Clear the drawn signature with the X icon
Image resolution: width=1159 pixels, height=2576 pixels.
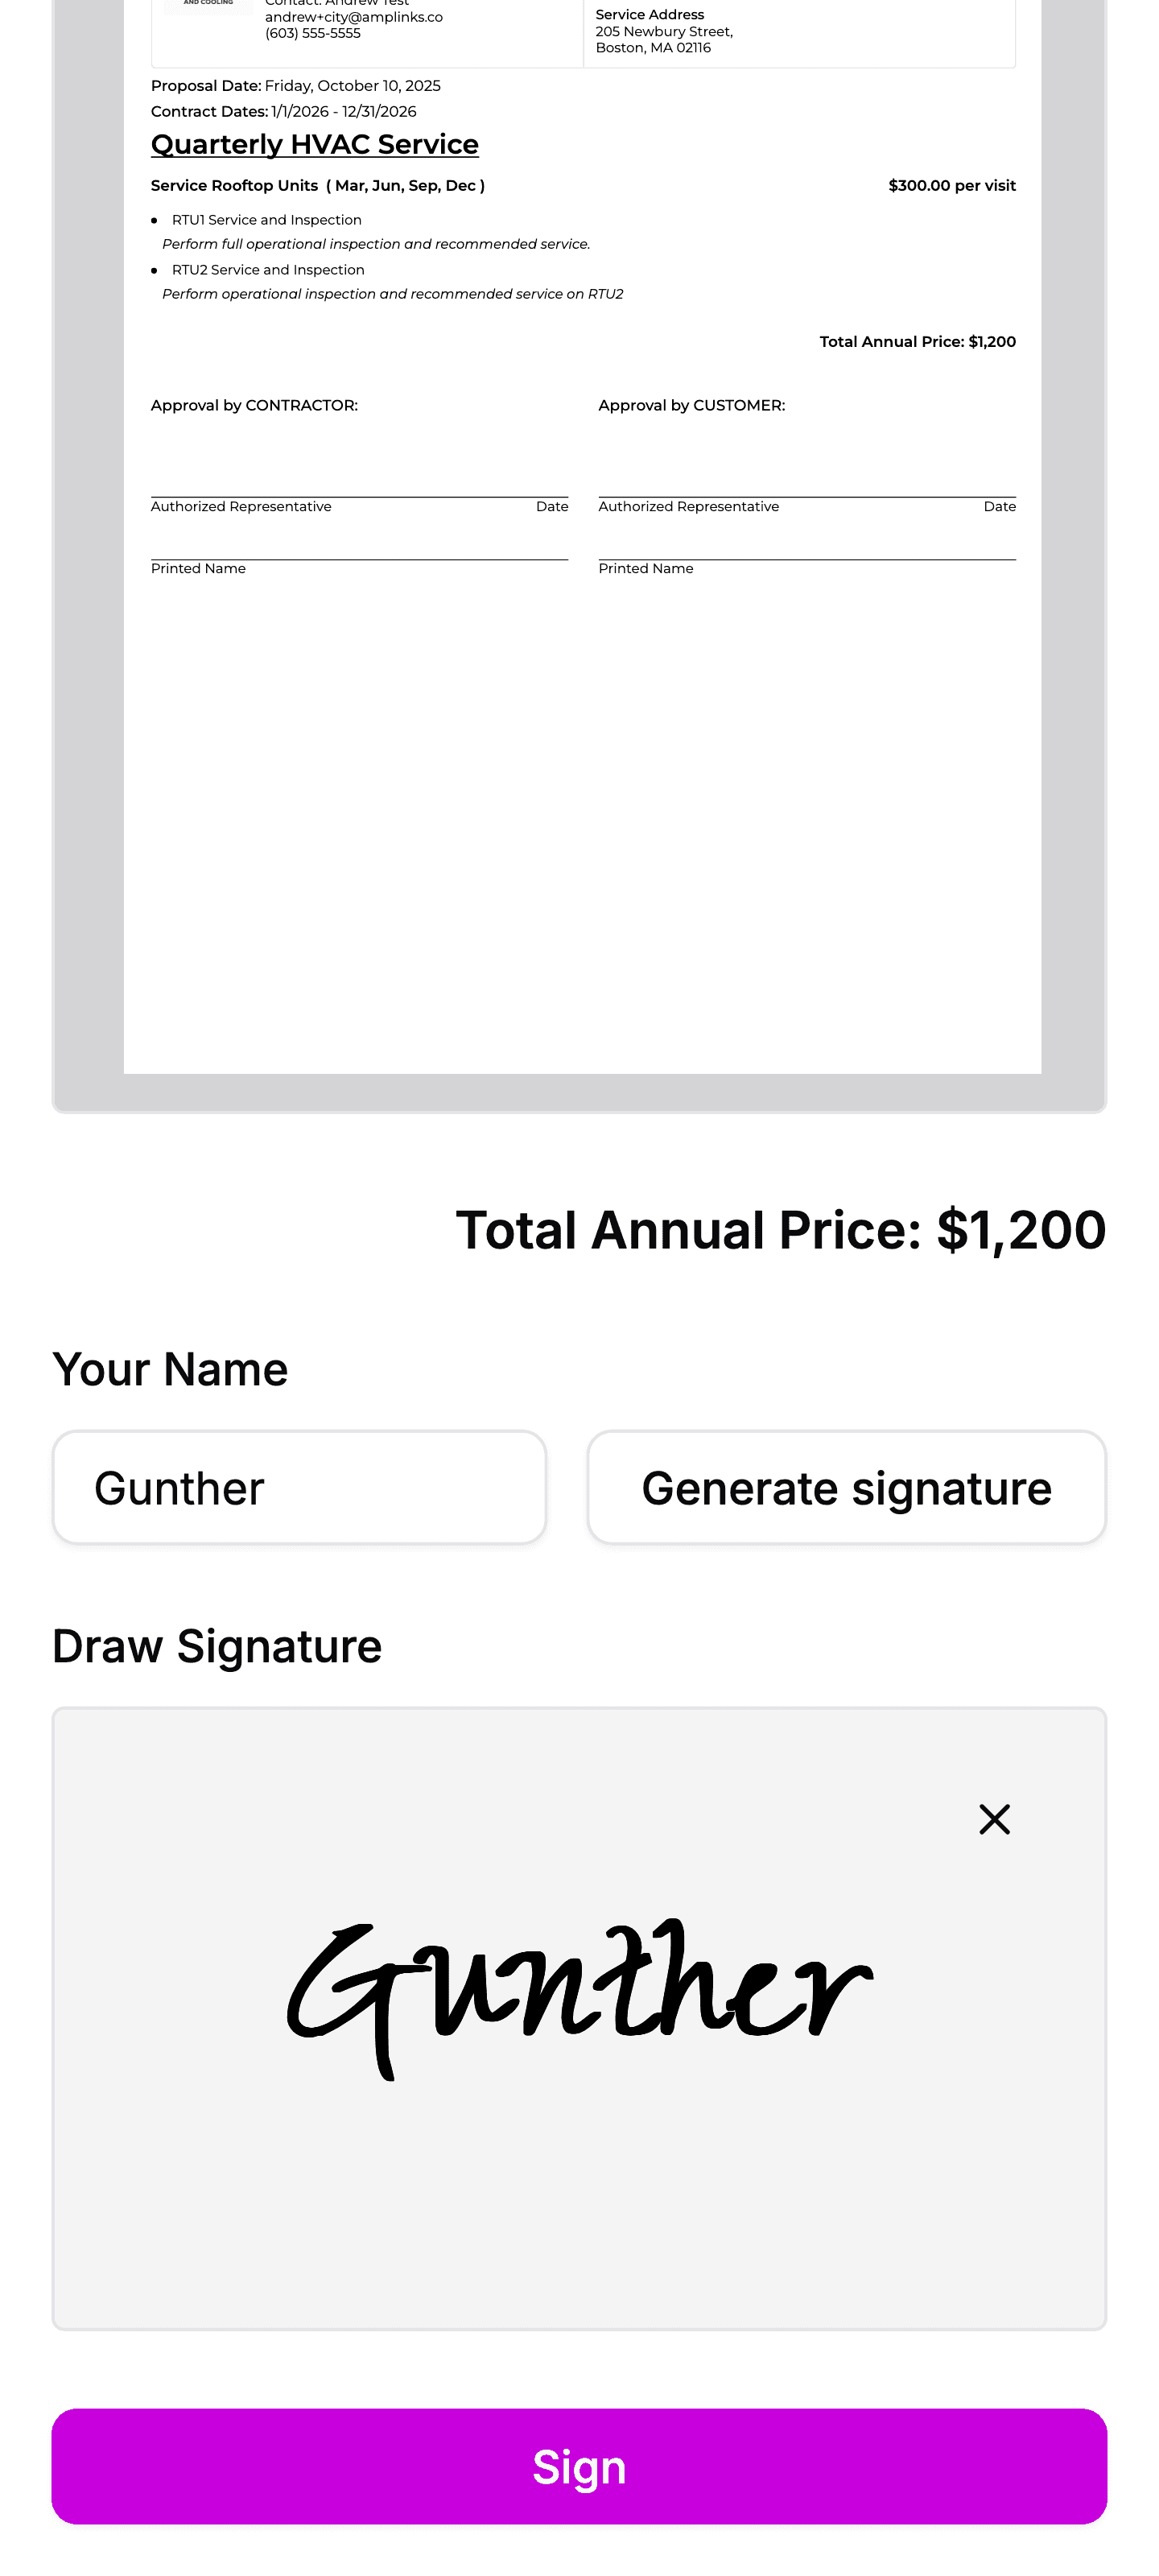pos(994,1819)
